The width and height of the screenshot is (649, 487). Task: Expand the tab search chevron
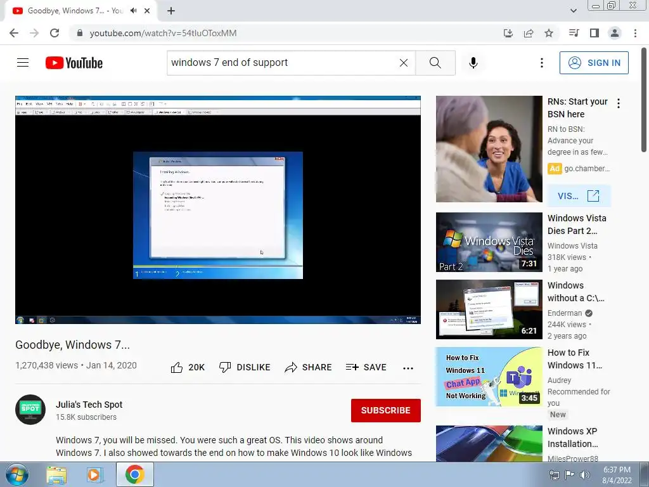coord(574,11)
